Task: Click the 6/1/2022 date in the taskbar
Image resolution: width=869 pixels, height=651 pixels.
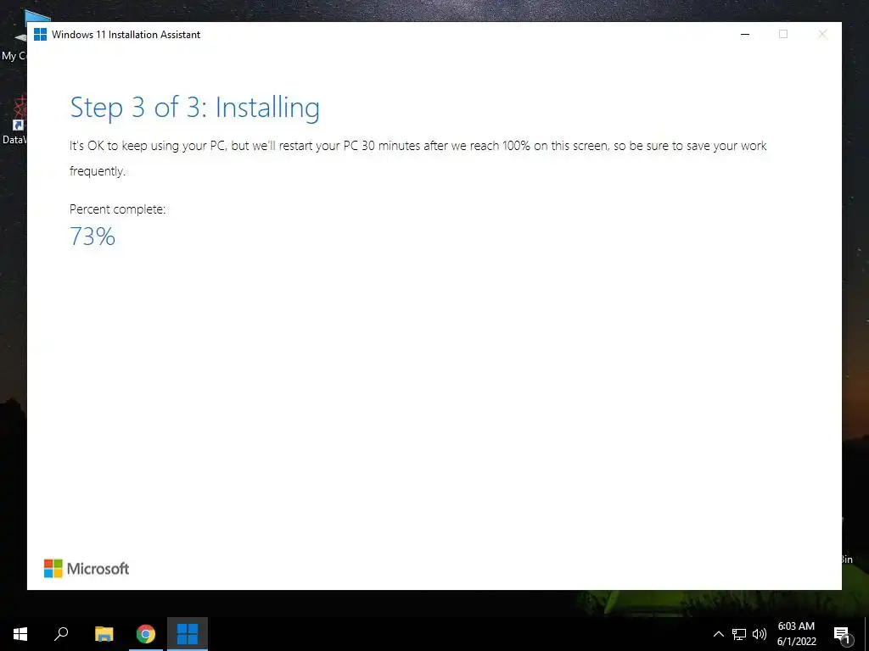Action: tap(796, 642)
